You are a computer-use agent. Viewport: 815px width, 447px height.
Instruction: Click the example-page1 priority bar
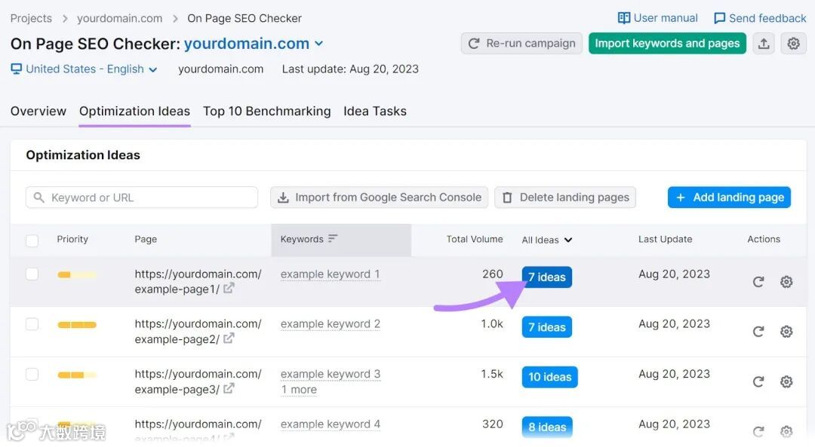pos(76,275)
